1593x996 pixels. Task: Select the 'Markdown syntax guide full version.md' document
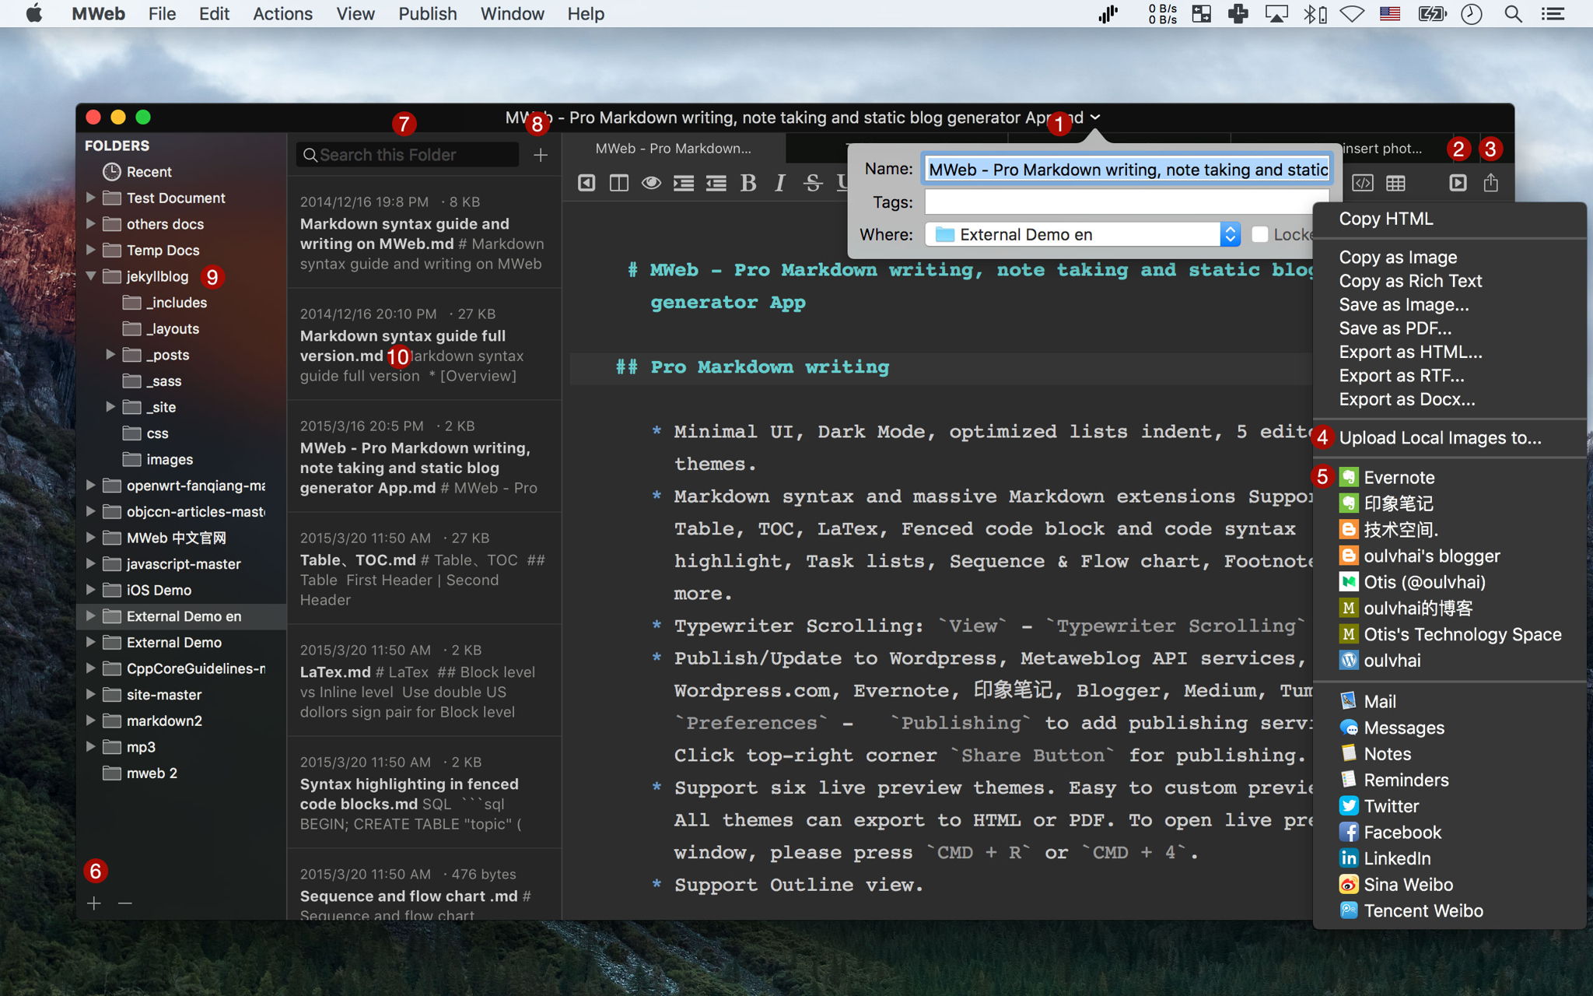(x=425, y=344)
